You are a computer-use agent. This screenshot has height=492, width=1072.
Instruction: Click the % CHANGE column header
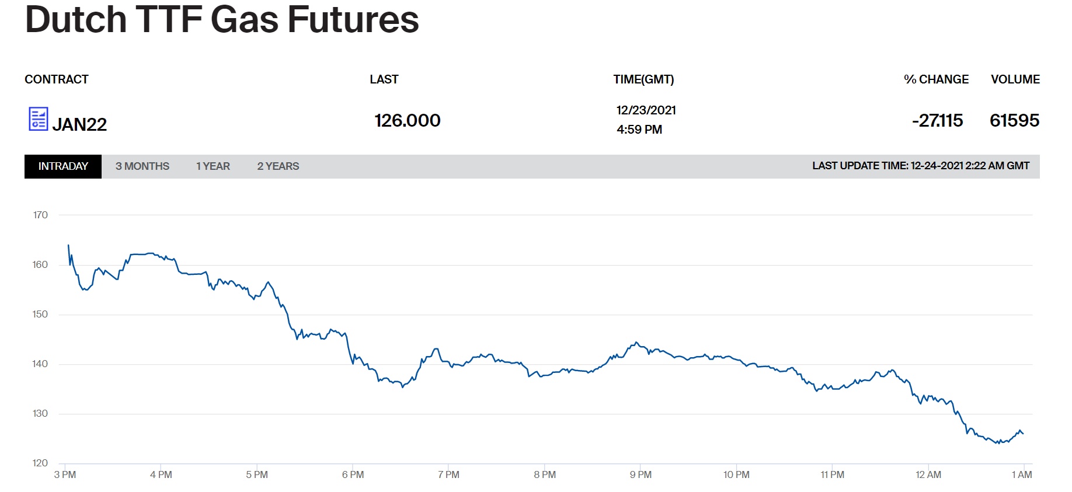click(x=936, y=79)
